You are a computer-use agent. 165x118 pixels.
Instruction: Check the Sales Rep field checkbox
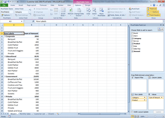(132, 49)
